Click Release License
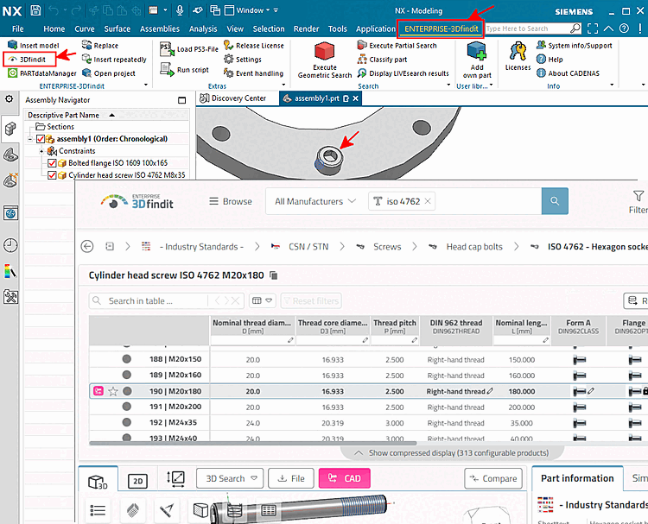648x524 pixels. pyautogui.click(x=254, y=46)
